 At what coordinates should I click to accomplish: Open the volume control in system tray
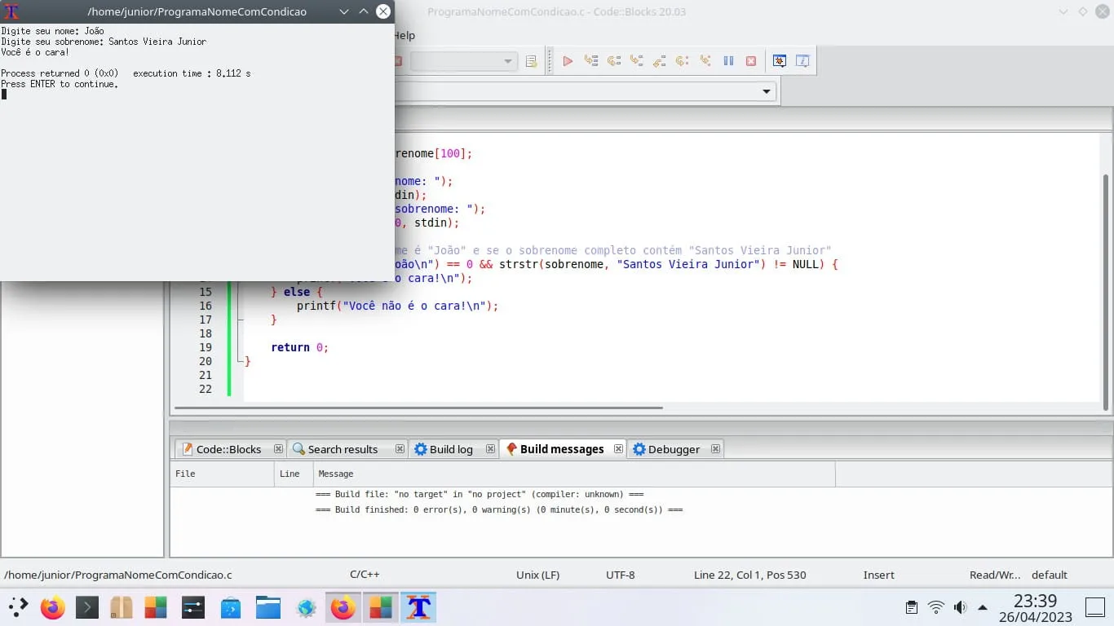[960, 607]
